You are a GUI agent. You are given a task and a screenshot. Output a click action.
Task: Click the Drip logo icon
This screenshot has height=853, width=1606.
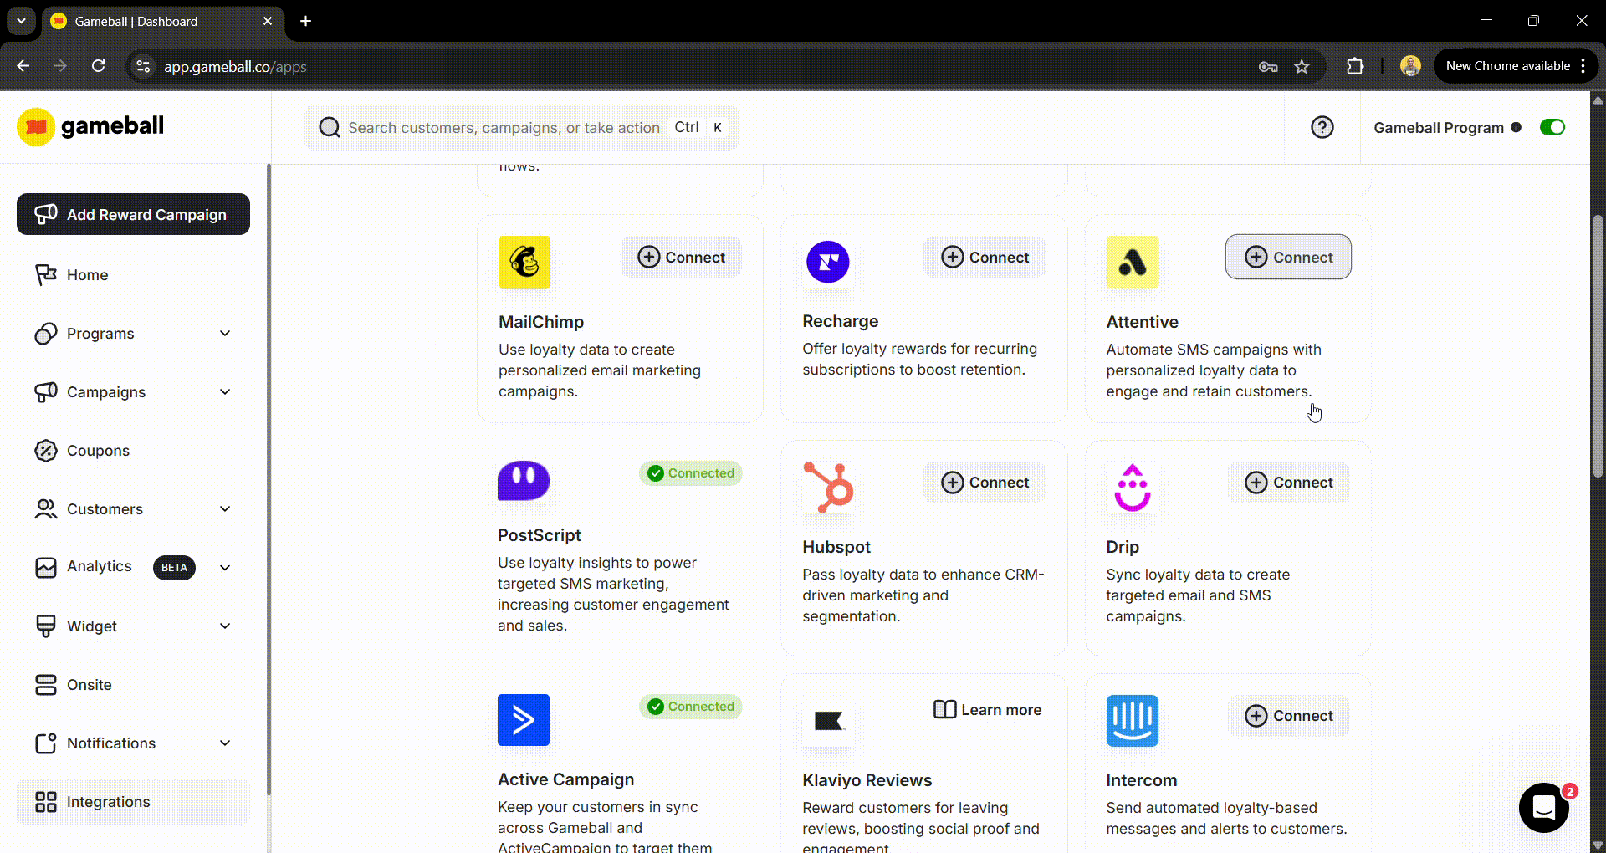pos(1133,487)
